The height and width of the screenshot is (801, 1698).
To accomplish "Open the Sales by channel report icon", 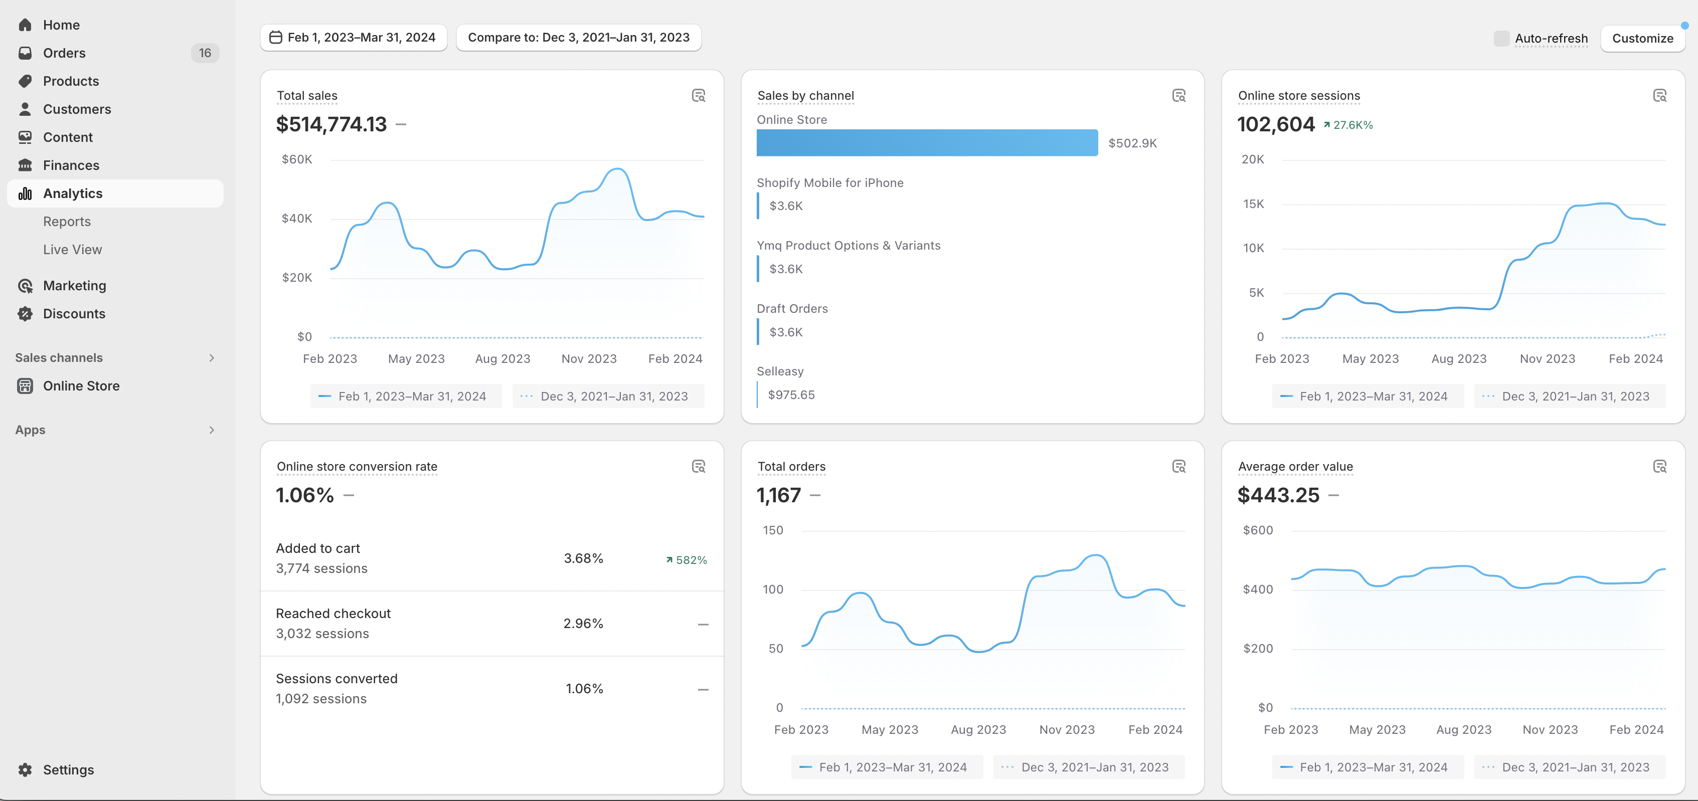I will pos(1179,96).
